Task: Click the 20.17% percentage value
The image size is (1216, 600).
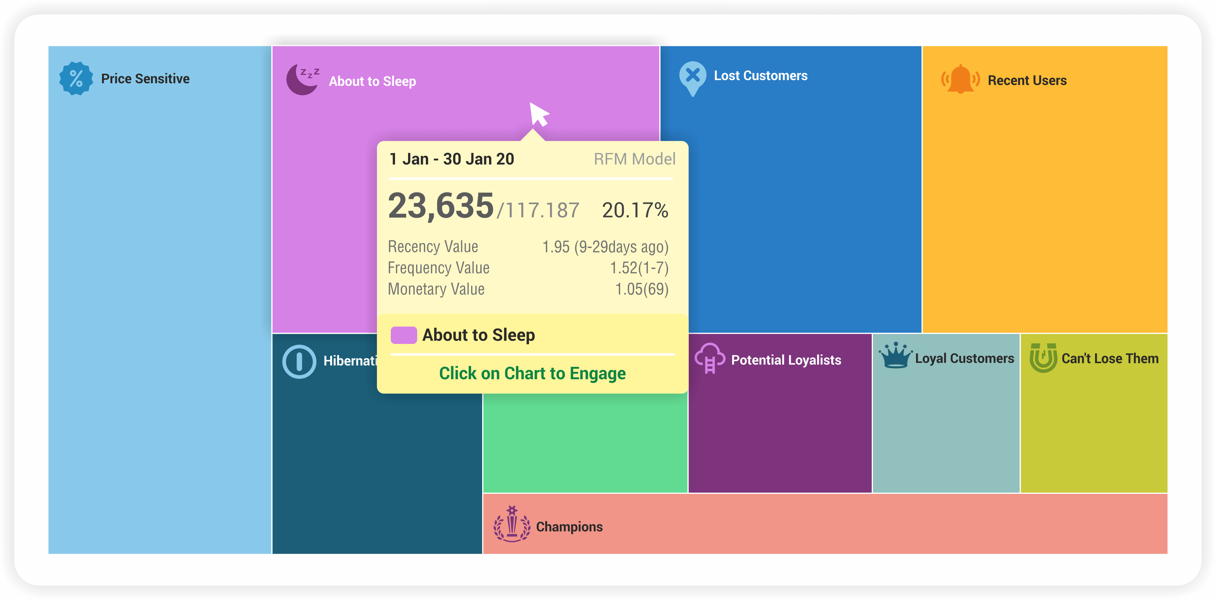Action: point(635,210)
